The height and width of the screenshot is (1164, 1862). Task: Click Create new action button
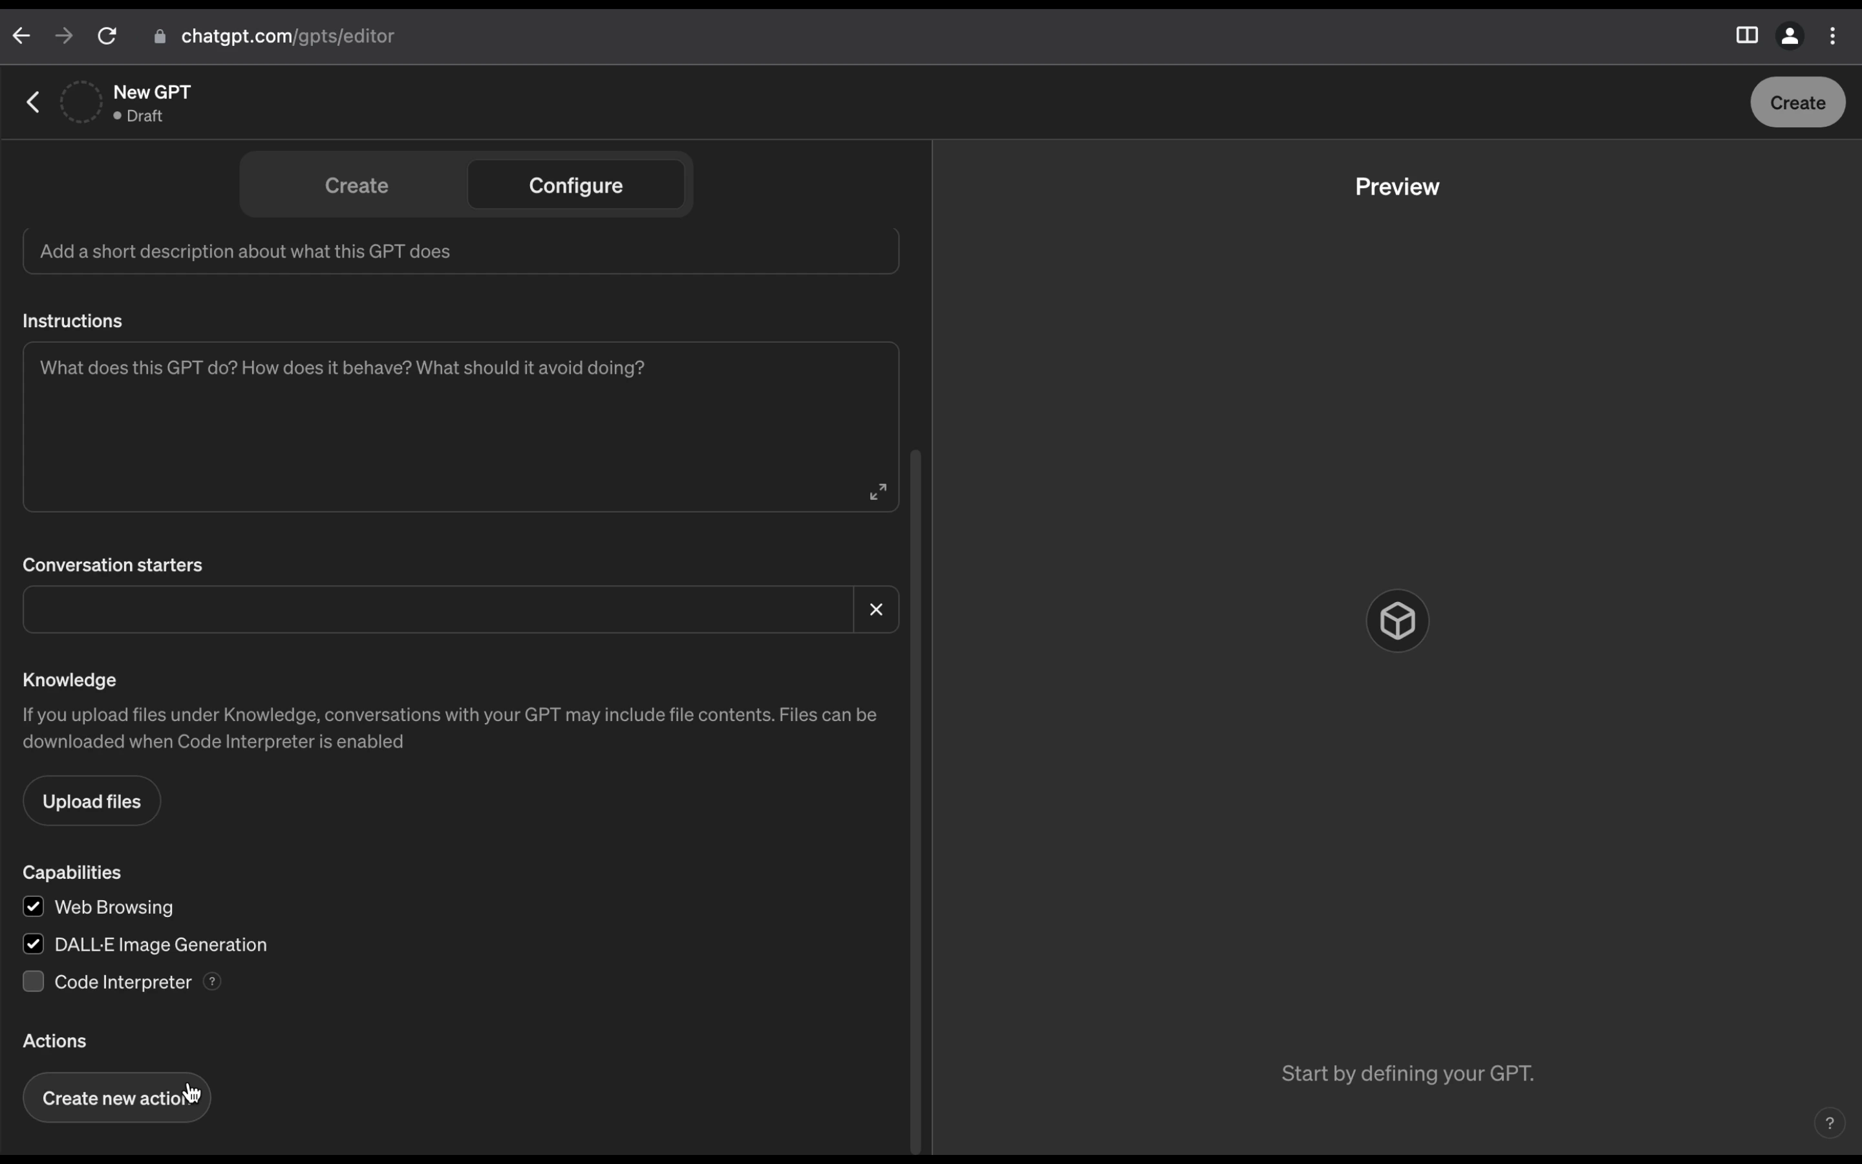pyautogui.click(x=117, y=1098)
